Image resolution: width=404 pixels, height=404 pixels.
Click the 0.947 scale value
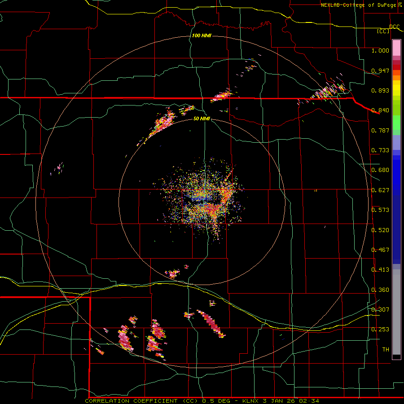tap(380, 70)
